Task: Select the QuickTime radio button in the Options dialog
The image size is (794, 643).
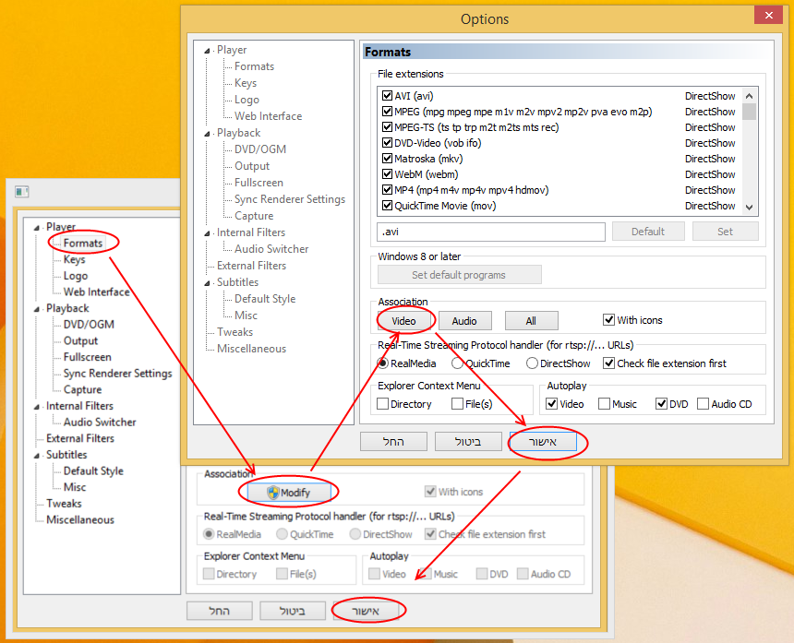Action: click(x=458, y=363)
